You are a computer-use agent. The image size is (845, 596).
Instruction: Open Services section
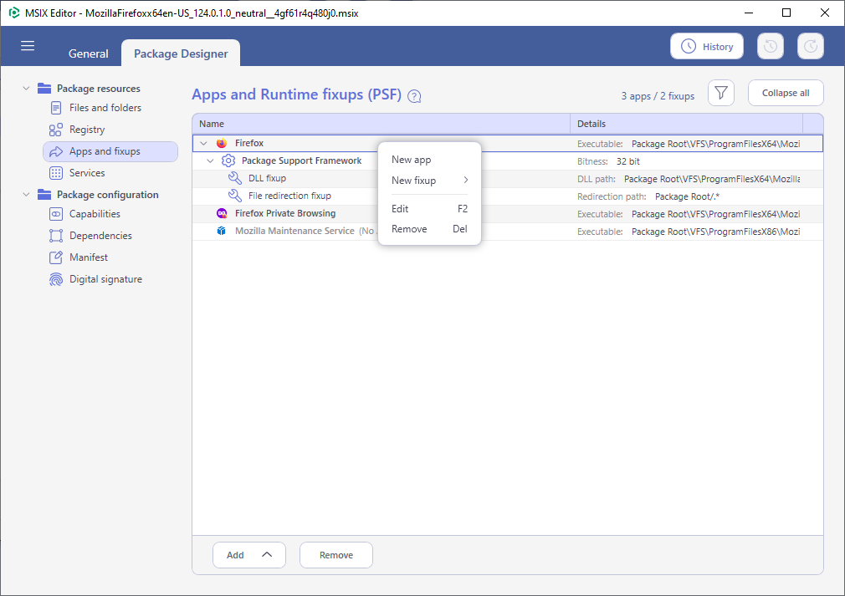(110, 173)
